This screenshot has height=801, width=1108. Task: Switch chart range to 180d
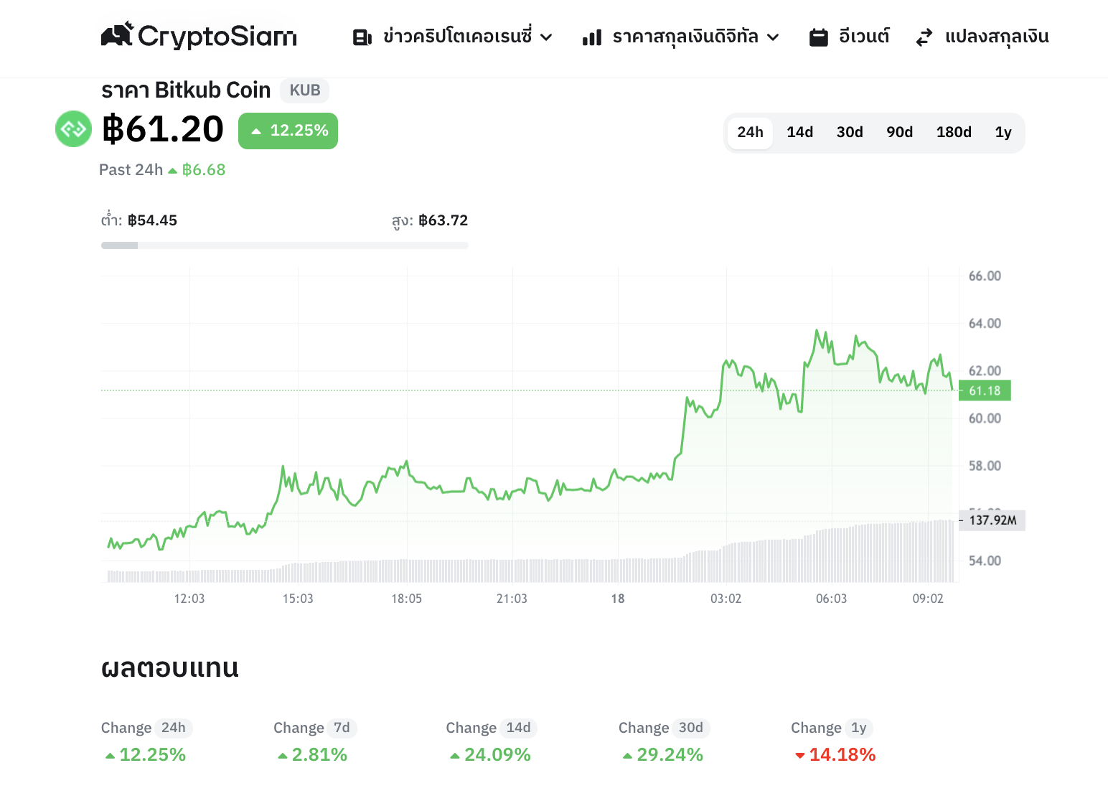click(954, 133)
